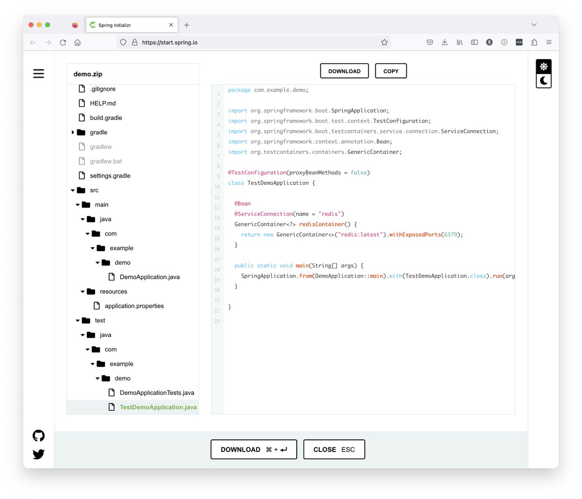Viewport: 582px width, 499px height.
Task: Collapse the src folder
Action: tap(73, 191)
